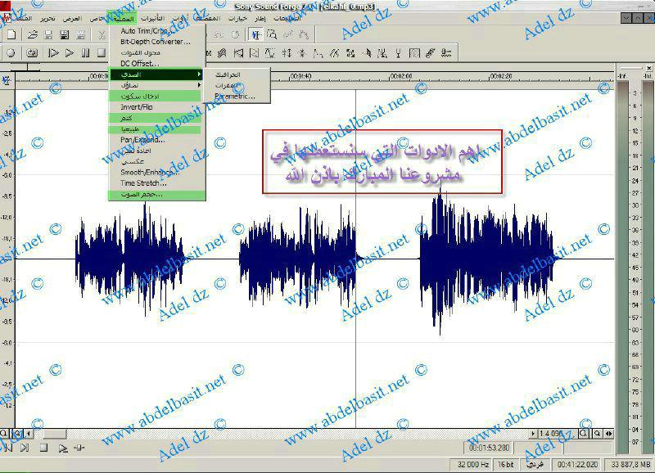Click the Play All button
The height and width of the screenshot is (473, 655).
(x=53, y=53)
